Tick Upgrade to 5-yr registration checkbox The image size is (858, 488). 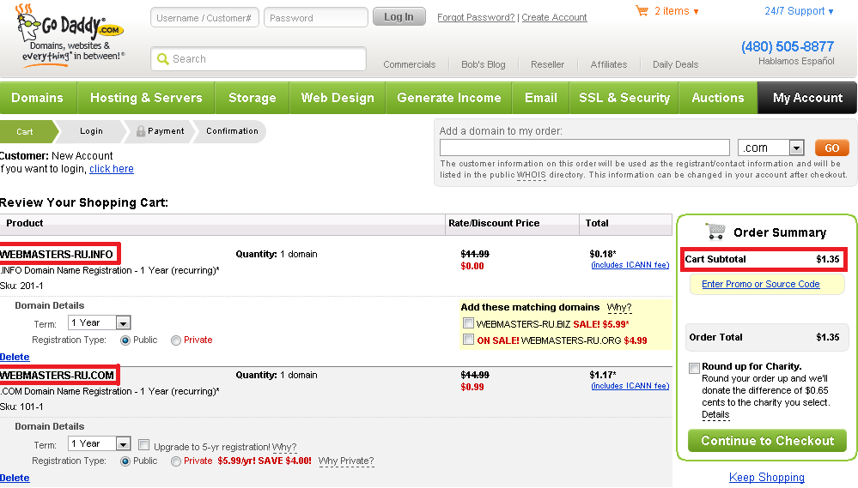click(x=144, y=446)
